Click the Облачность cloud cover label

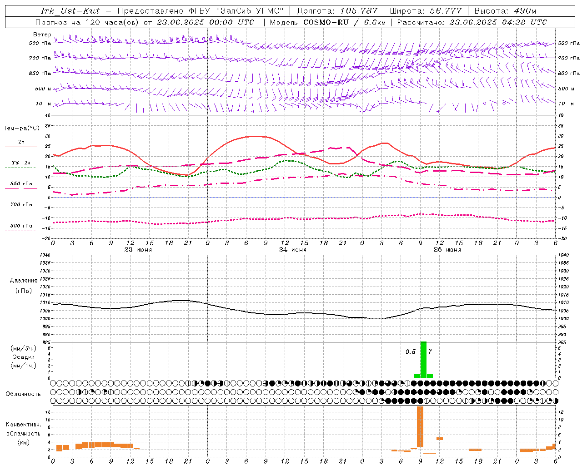point(23,394)
